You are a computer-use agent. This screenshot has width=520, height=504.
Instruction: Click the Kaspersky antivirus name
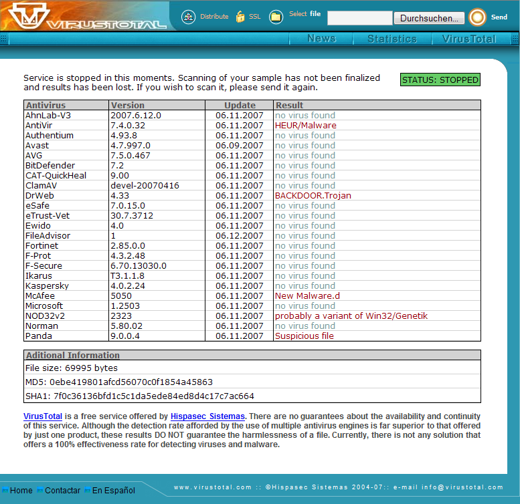click(47, 286)
